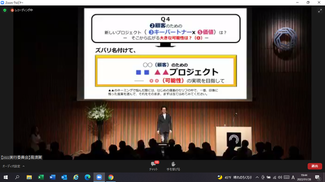
Task: Launch Word from taskbar
Action: (x=52, y=177)
